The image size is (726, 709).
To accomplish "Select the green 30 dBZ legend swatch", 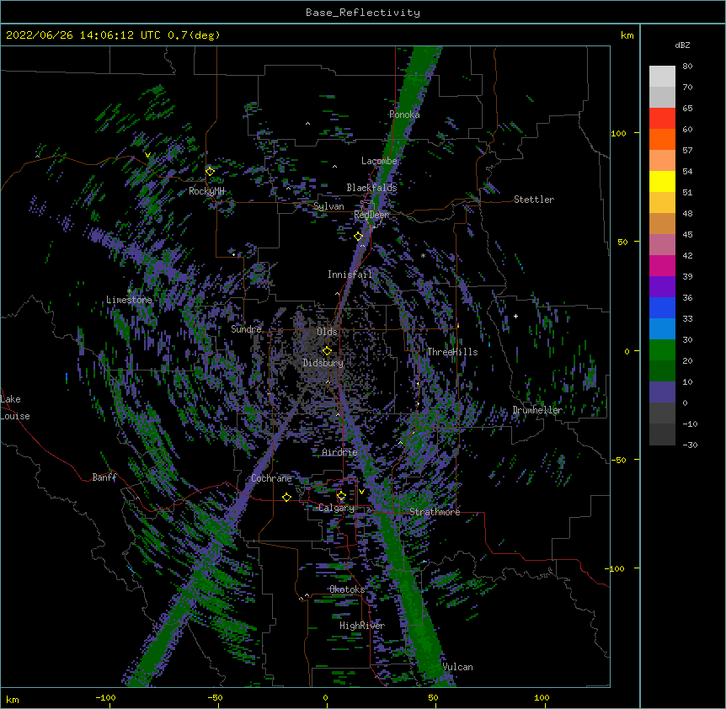I will [x=662, y=350].
